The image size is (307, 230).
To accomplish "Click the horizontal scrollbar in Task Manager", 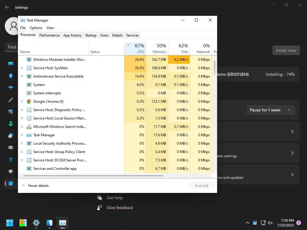I will pyautogui.click(x=93, y=176).
